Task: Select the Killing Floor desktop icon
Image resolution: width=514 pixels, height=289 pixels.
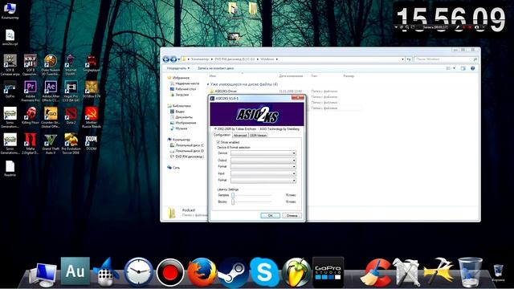Action: point(31,116)
